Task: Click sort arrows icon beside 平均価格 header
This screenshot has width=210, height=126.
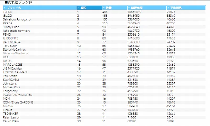Action: point(168,8)
